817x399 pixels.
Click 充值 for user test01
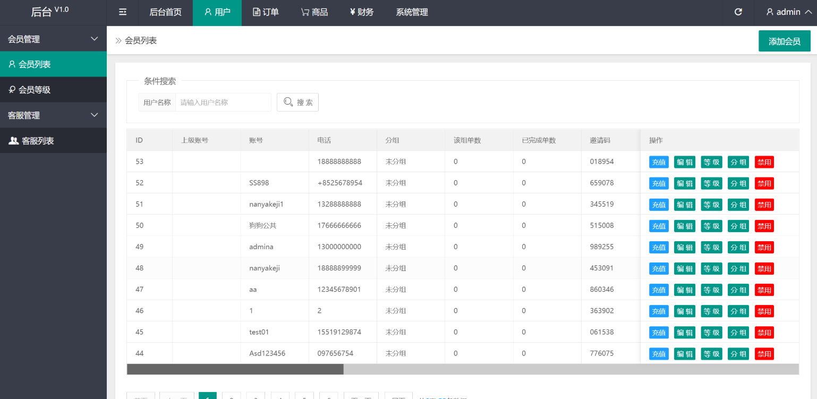[x=659, y=332]
